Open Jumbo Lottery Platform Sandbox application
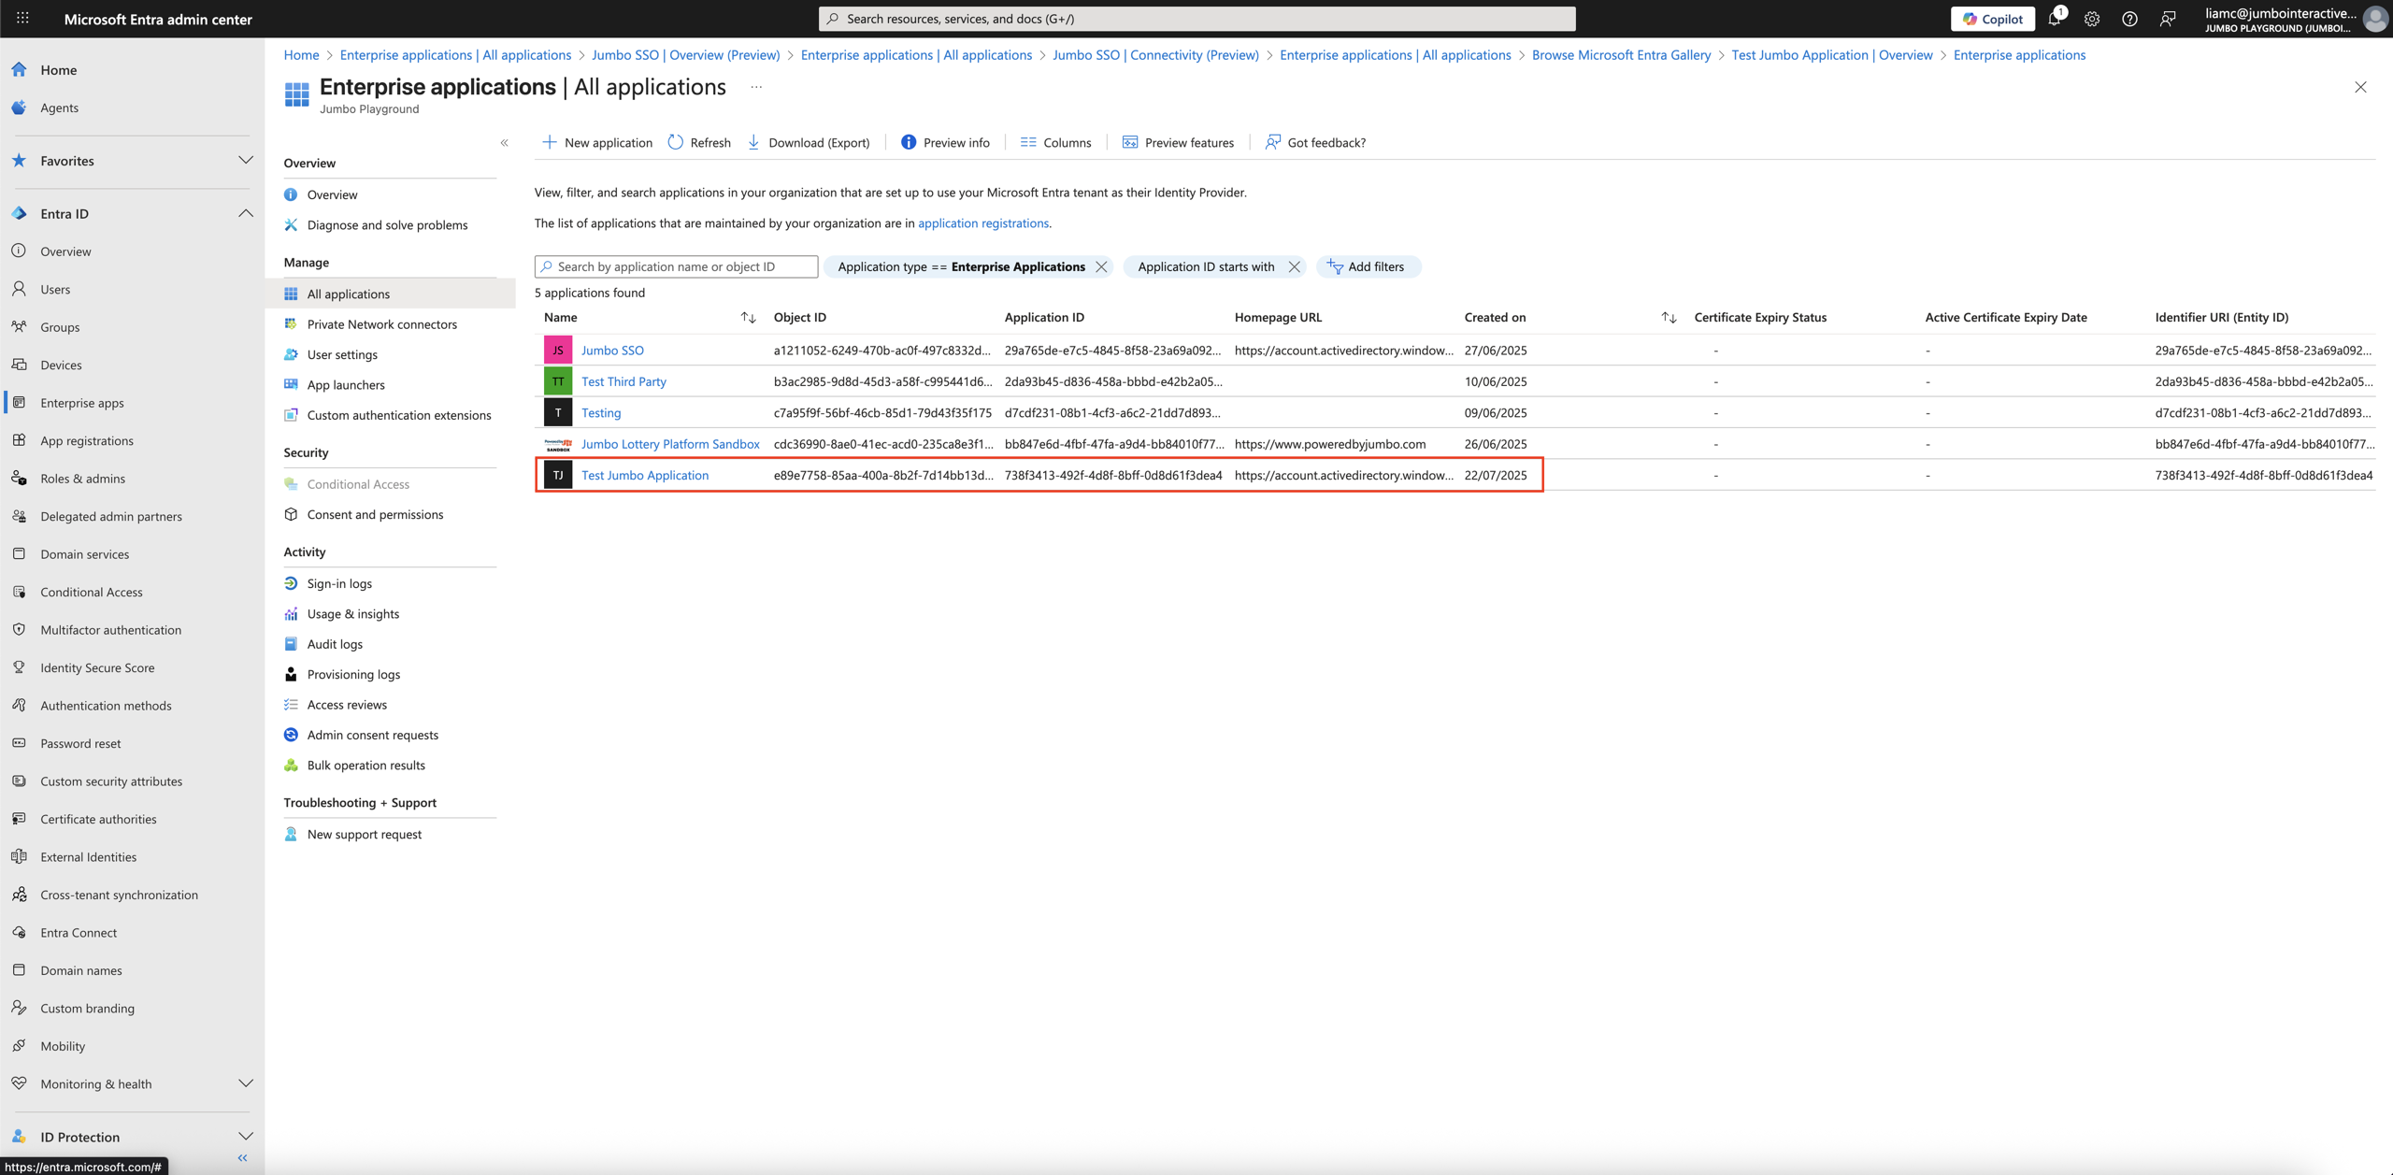Image resolution: width=2393 pixels, height=1175 pixels. [x=670, y=444]
